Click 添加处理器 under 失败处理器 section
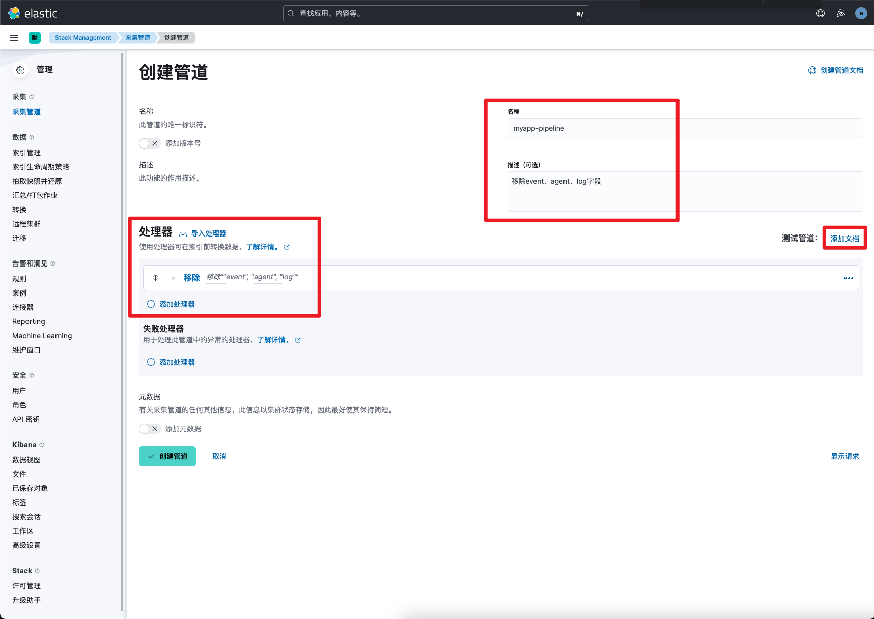The image size is (874, 619). (171, 362)
